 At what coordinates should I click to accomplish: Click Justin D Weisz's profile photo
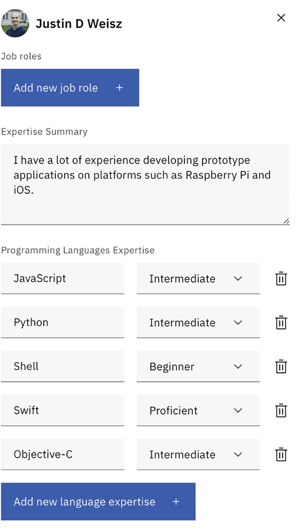[15, 23]
